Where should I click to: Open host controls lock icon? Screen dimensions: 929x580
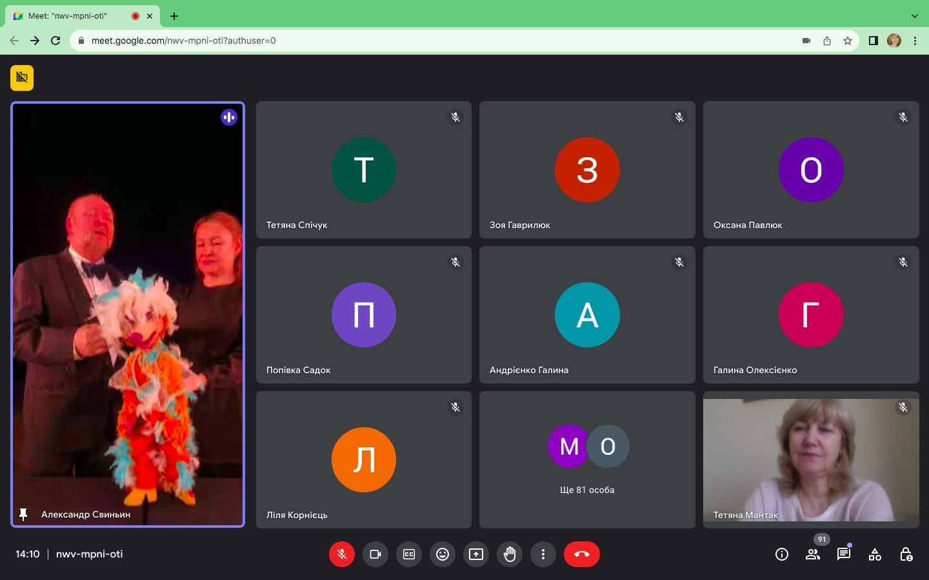coord(906,554)
